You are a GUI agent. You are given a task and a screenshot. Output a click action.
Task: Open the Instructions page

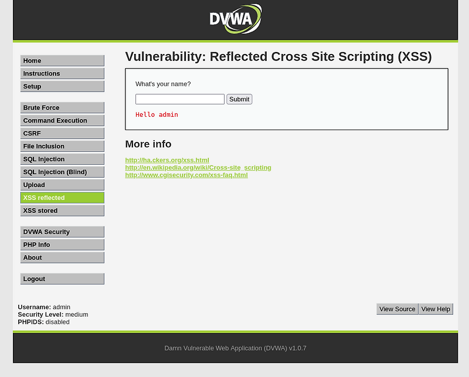[62, 73]
